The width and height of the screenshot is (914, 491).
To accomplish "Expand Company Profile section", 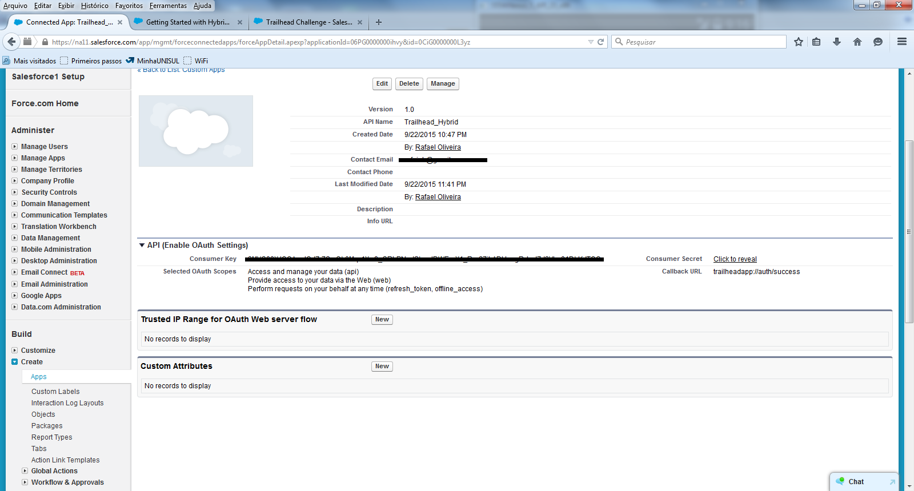I will [15, 181].
